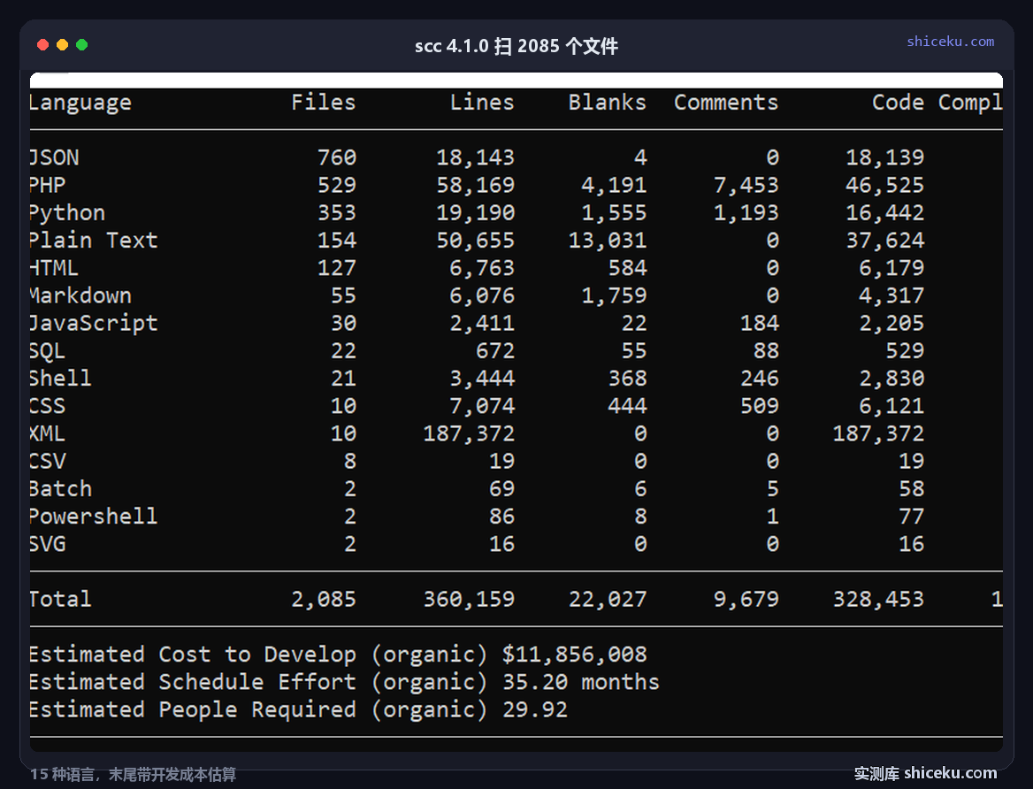1033x789 pixels.
Task: Select the 'HTML' language row label
Action: coord(54,268)
